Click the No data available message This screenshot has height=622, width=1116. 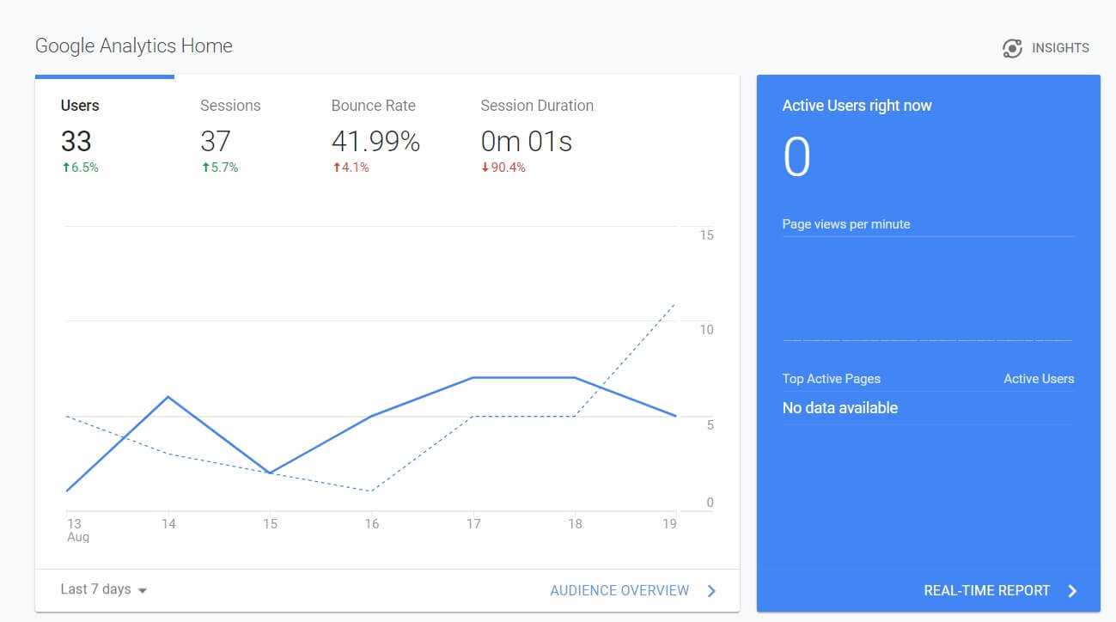tap(839, 408)
